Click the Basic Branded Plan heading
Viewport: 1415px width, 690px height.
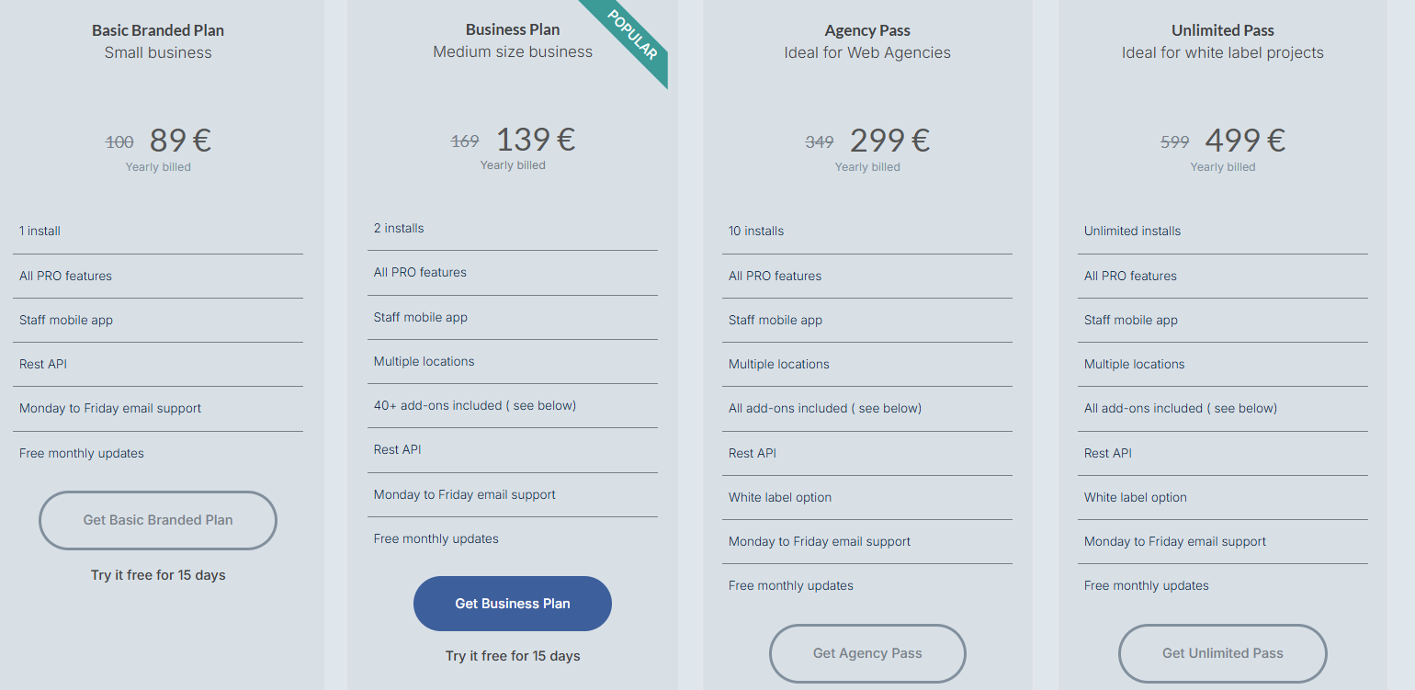pos(158,30)
